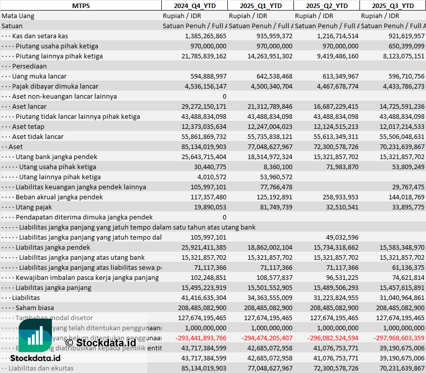Click the red negative value -293,441,893,766
Viewport: 426px width, 373px height.
[x=201, y=338]
